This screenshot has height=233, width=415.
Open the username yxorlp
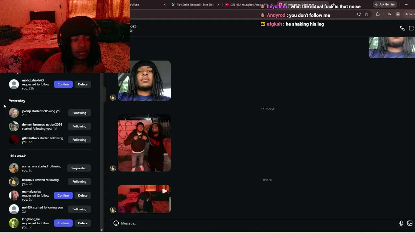27,111
